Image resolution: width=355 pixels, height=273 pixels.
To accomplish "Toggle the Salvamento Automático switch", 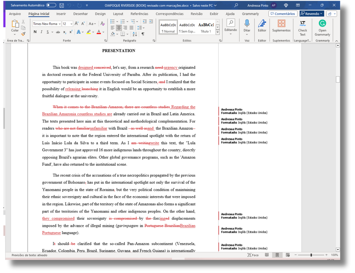I will [x=51, y=6].
